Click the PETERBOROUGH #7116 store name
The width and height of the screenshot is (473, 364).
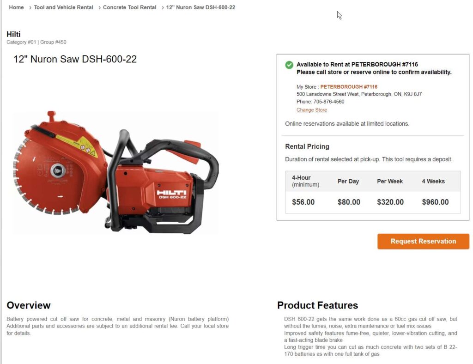[x=349, y=86]
